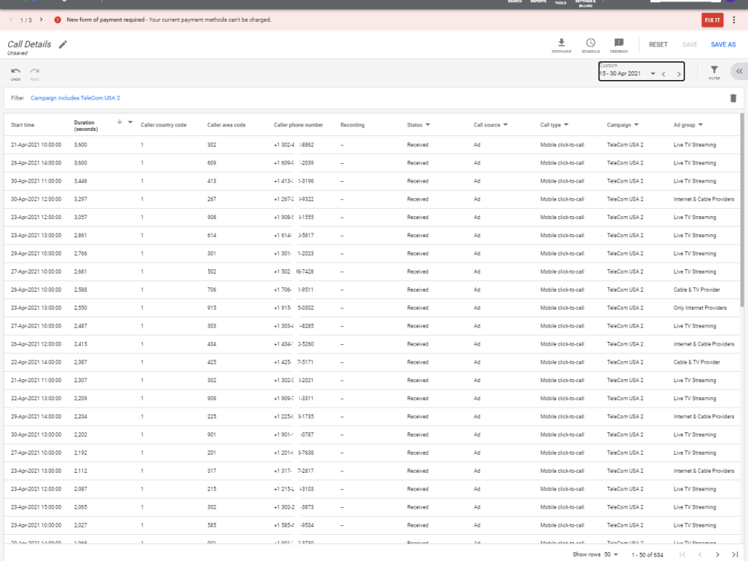Delete filter with trash icon
748x561 pixels.
point(733,98)
